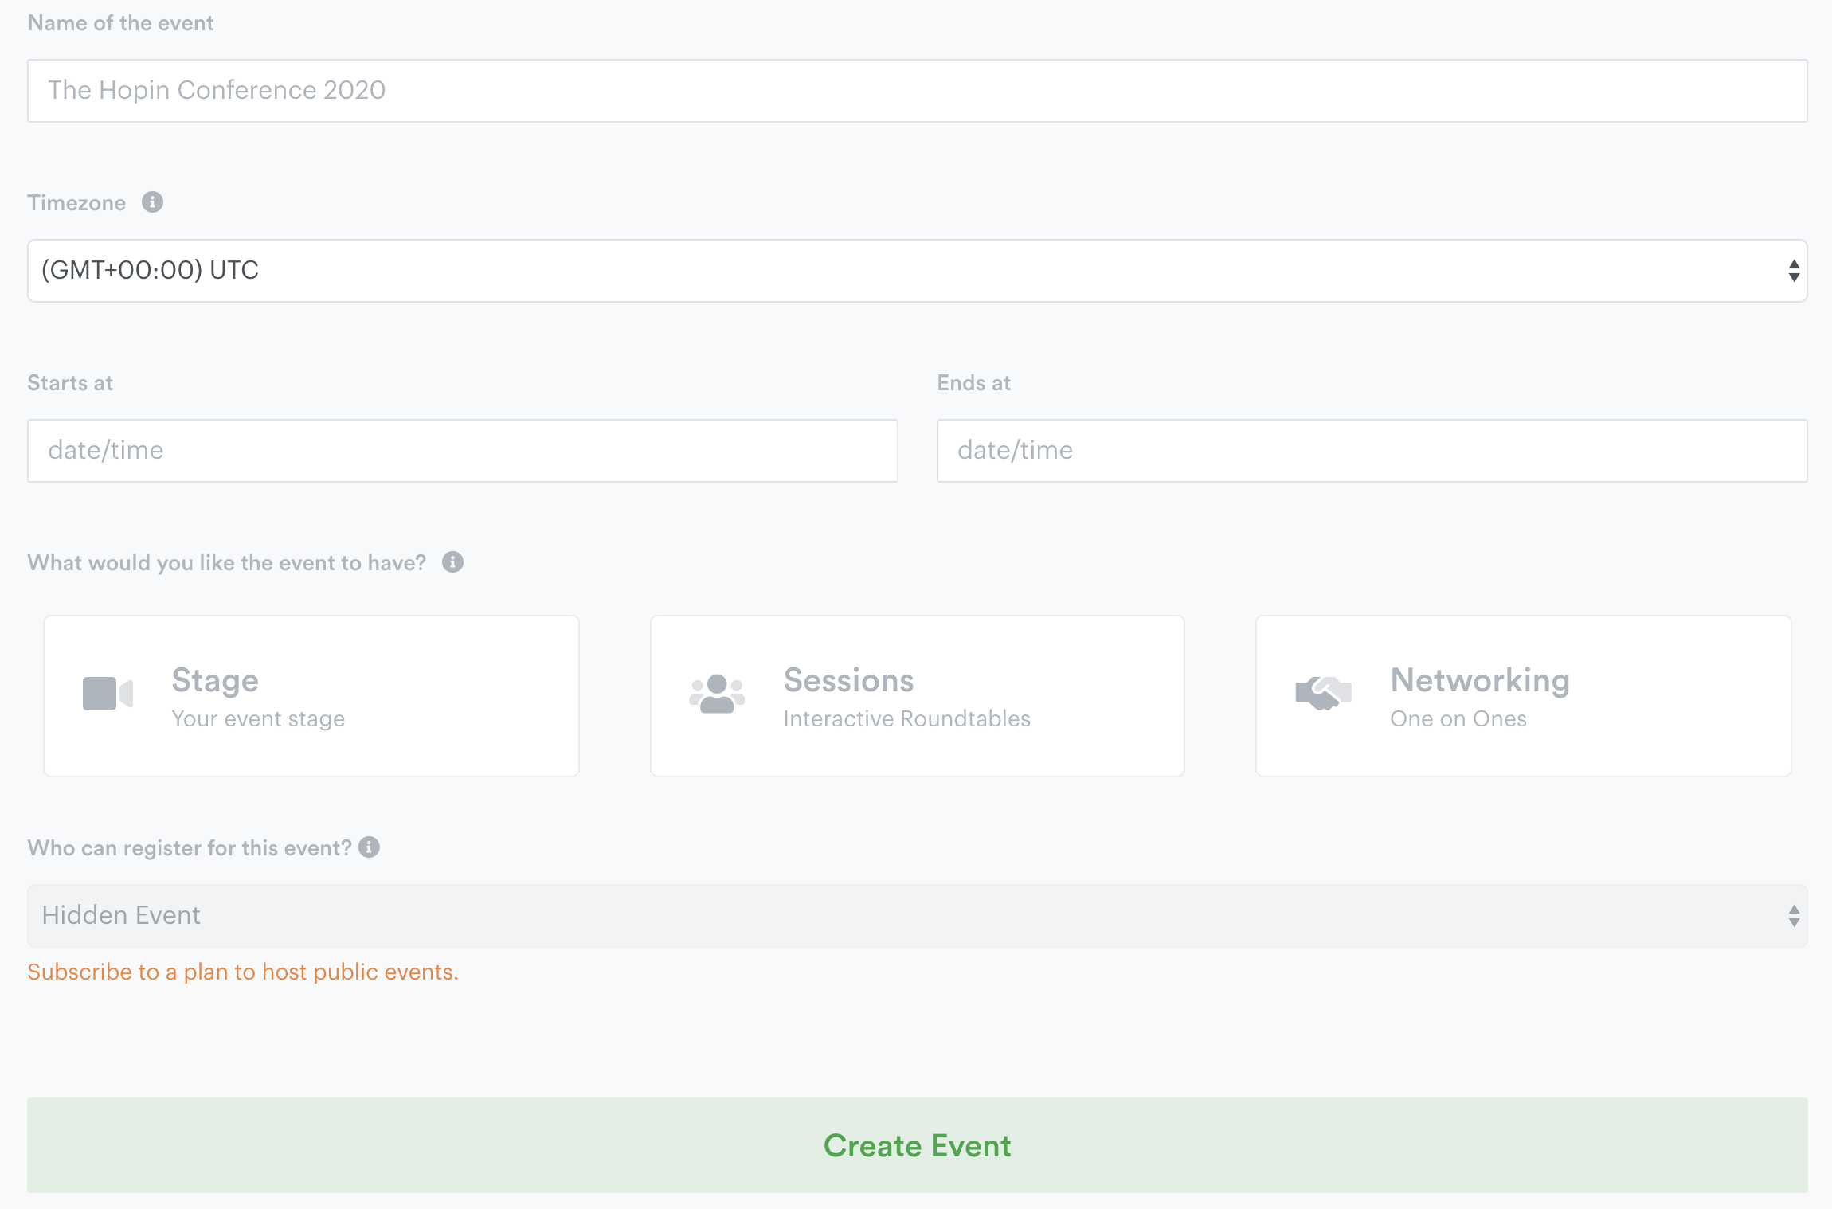The image size is (1832, 1209).
Task: Click the "Your event stage" subtitle
Action: (259, 719)
